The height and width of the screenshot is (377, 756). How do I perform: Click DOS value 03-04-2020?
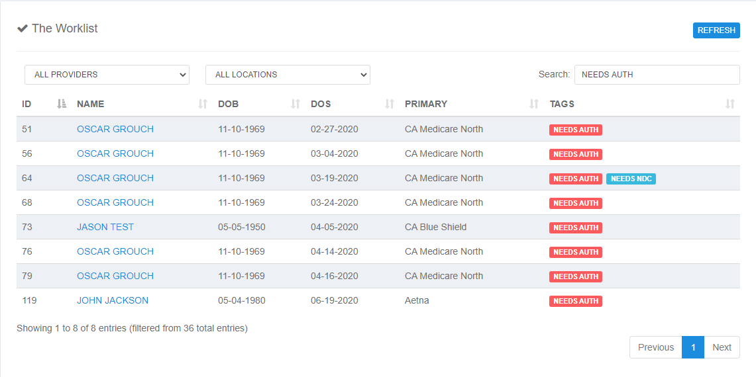pos(335,153)
